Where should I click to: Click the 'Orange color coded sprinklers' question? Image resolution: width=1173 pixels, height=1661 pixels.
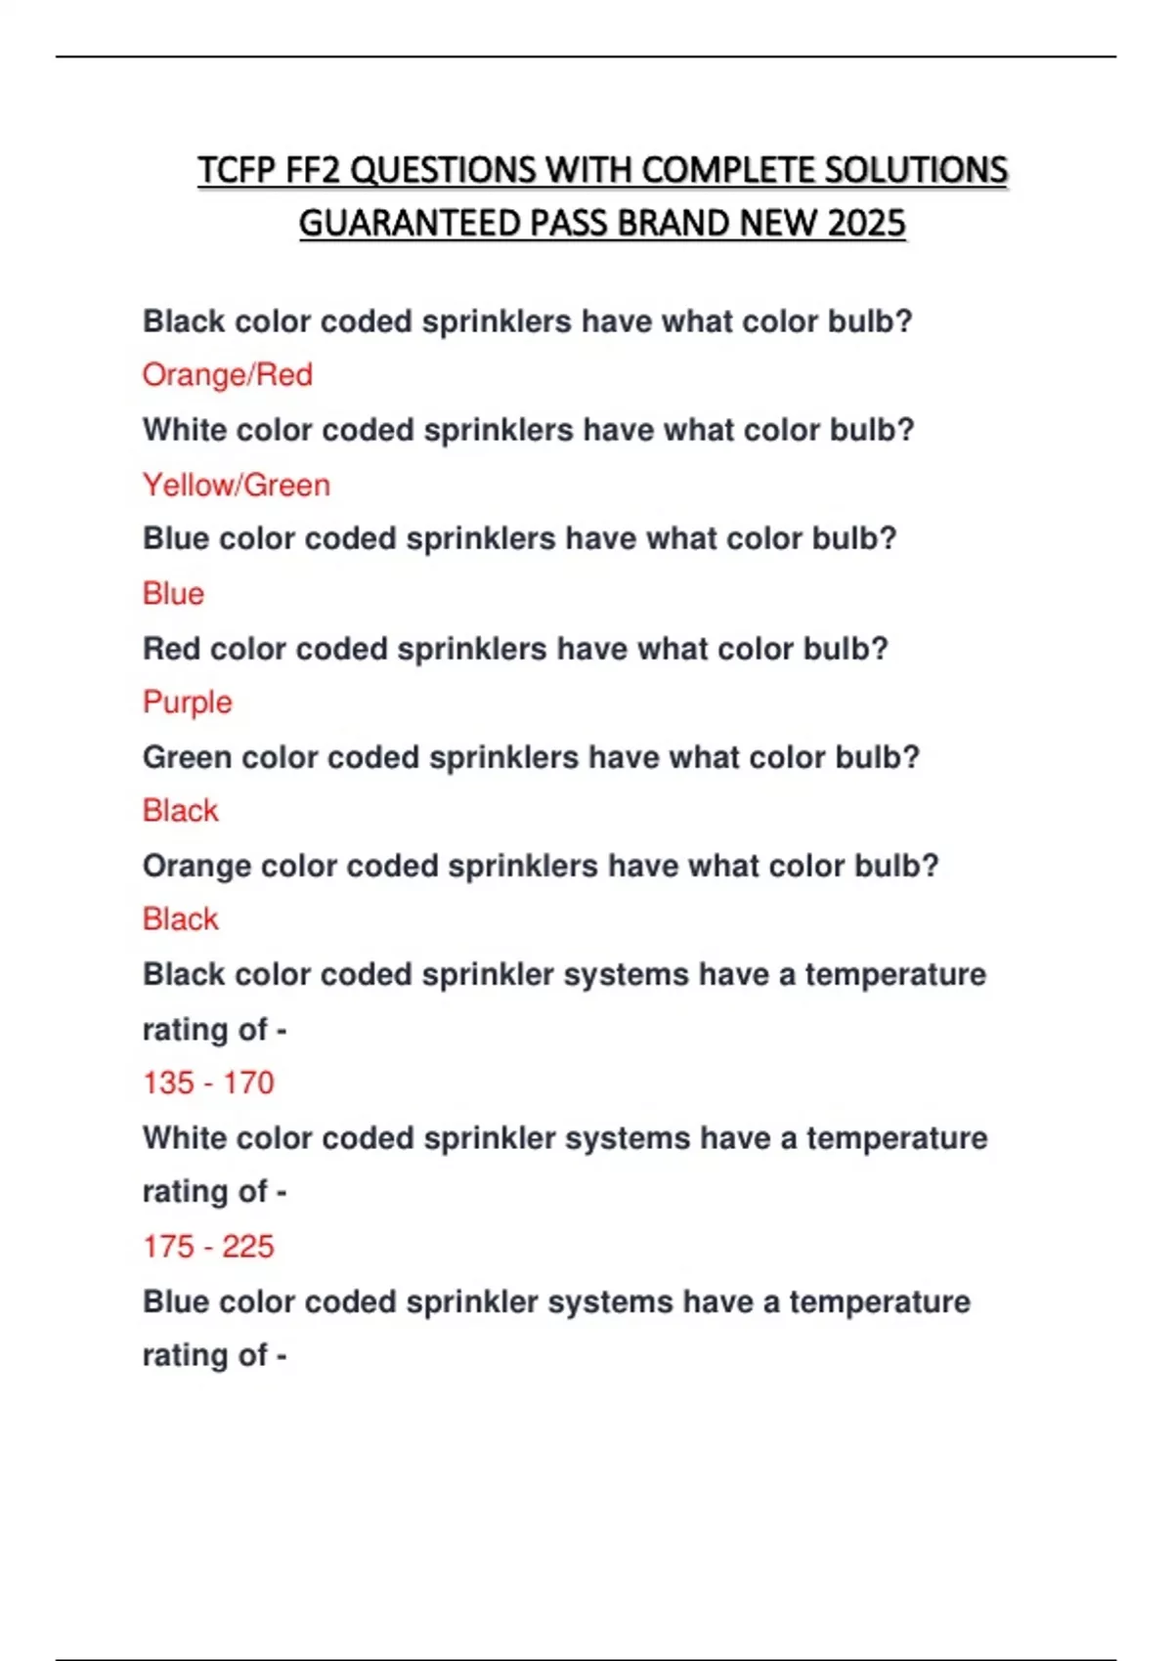click(x=541, y=866)
